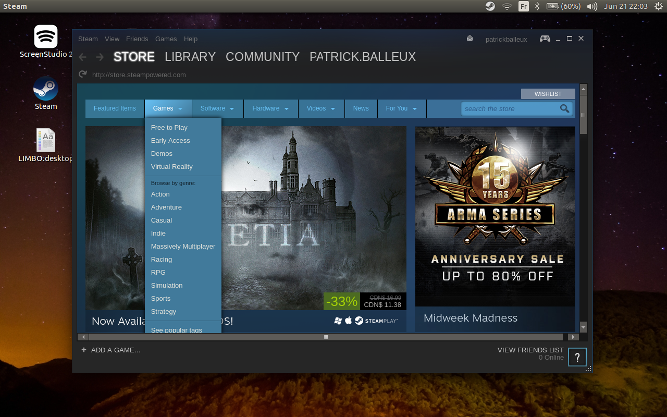667x417 pixels.
Task: Open the Steam menu
Action: click(88, 39)
